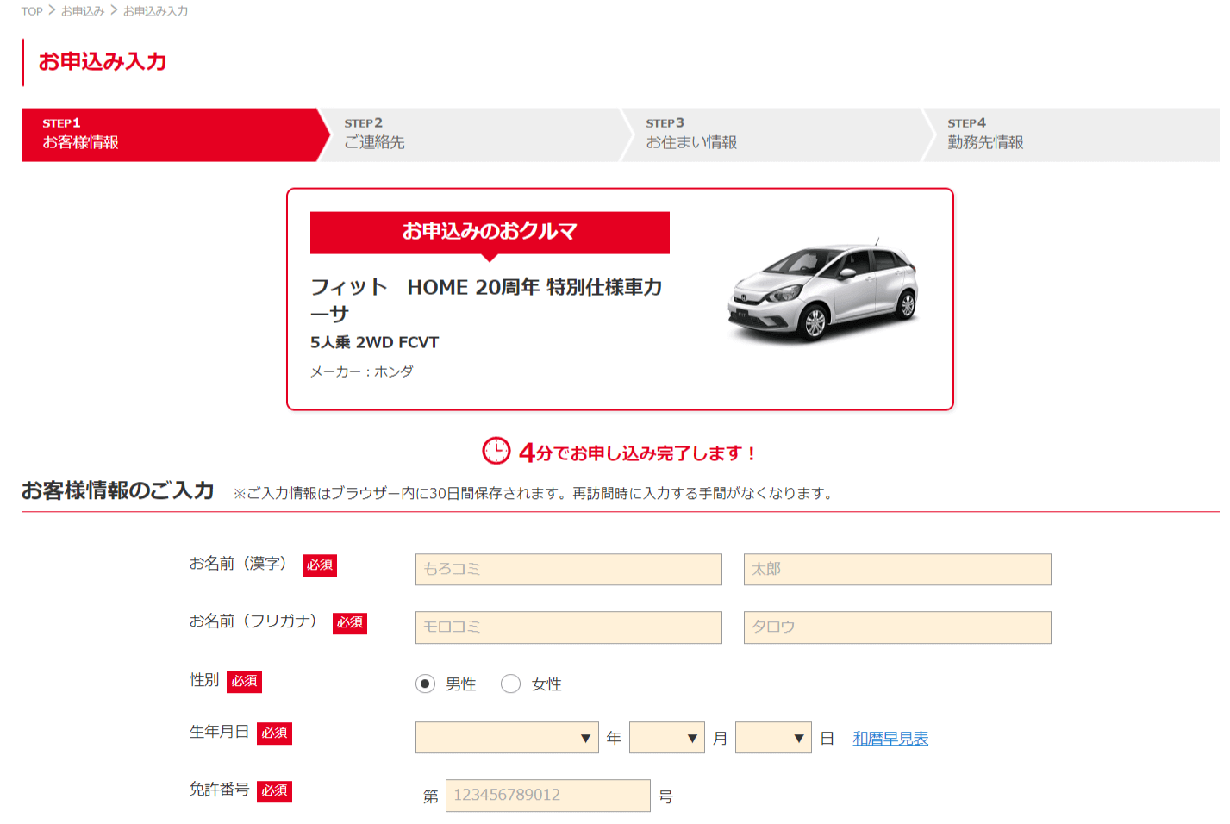Click the お客様情報のご入力 section heading
The width and height of the screenshot is (1230, 824).
point(118,490)
